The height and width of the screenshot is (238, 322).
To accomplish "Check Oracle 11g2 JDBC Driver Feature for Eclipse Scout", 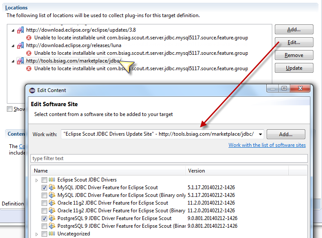I will pyautogui.click(x=44, y=203).
